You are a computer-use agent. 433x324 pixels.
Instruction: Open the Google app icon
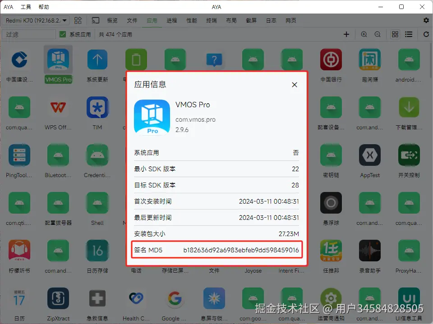tap(175, 298)
